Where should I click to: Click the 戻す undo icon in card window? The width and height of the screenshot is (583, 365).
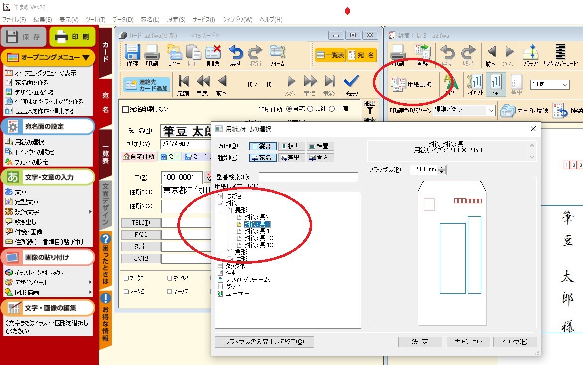point(235,55)
